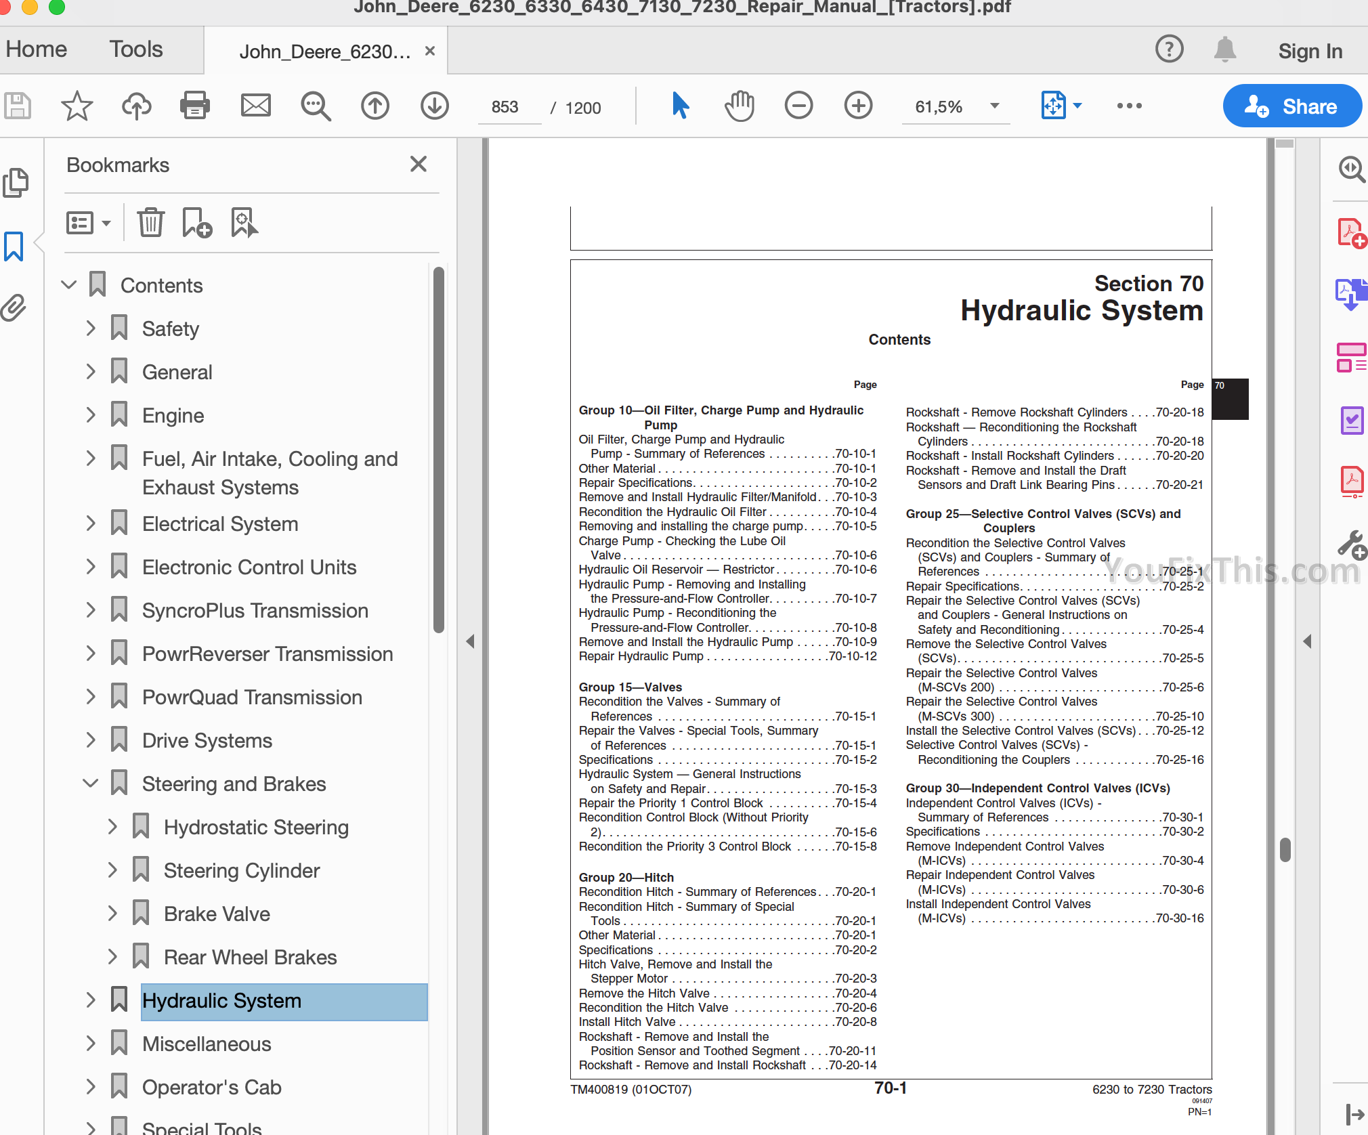Switch to the Tools tab

click(x=136, y=49)
